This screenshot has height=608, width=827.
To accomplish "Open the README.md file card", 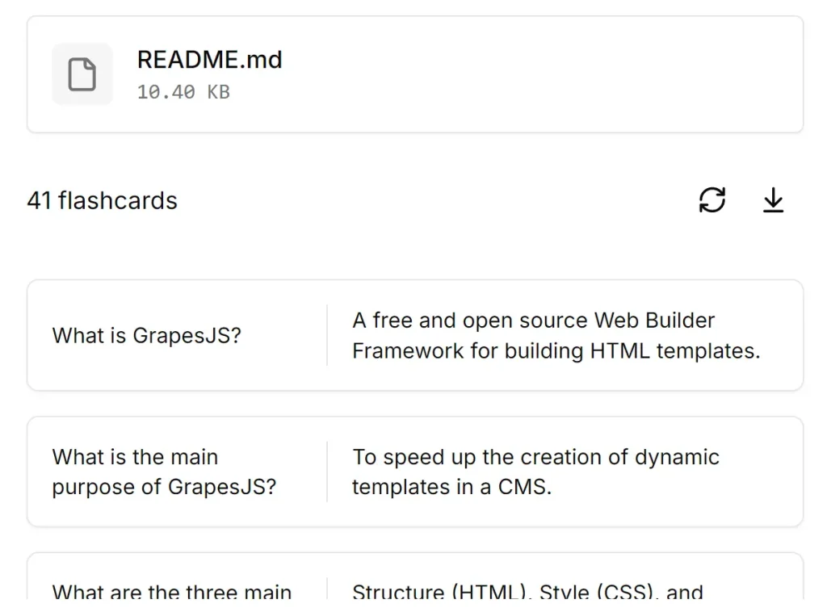I will click(413, 74).
